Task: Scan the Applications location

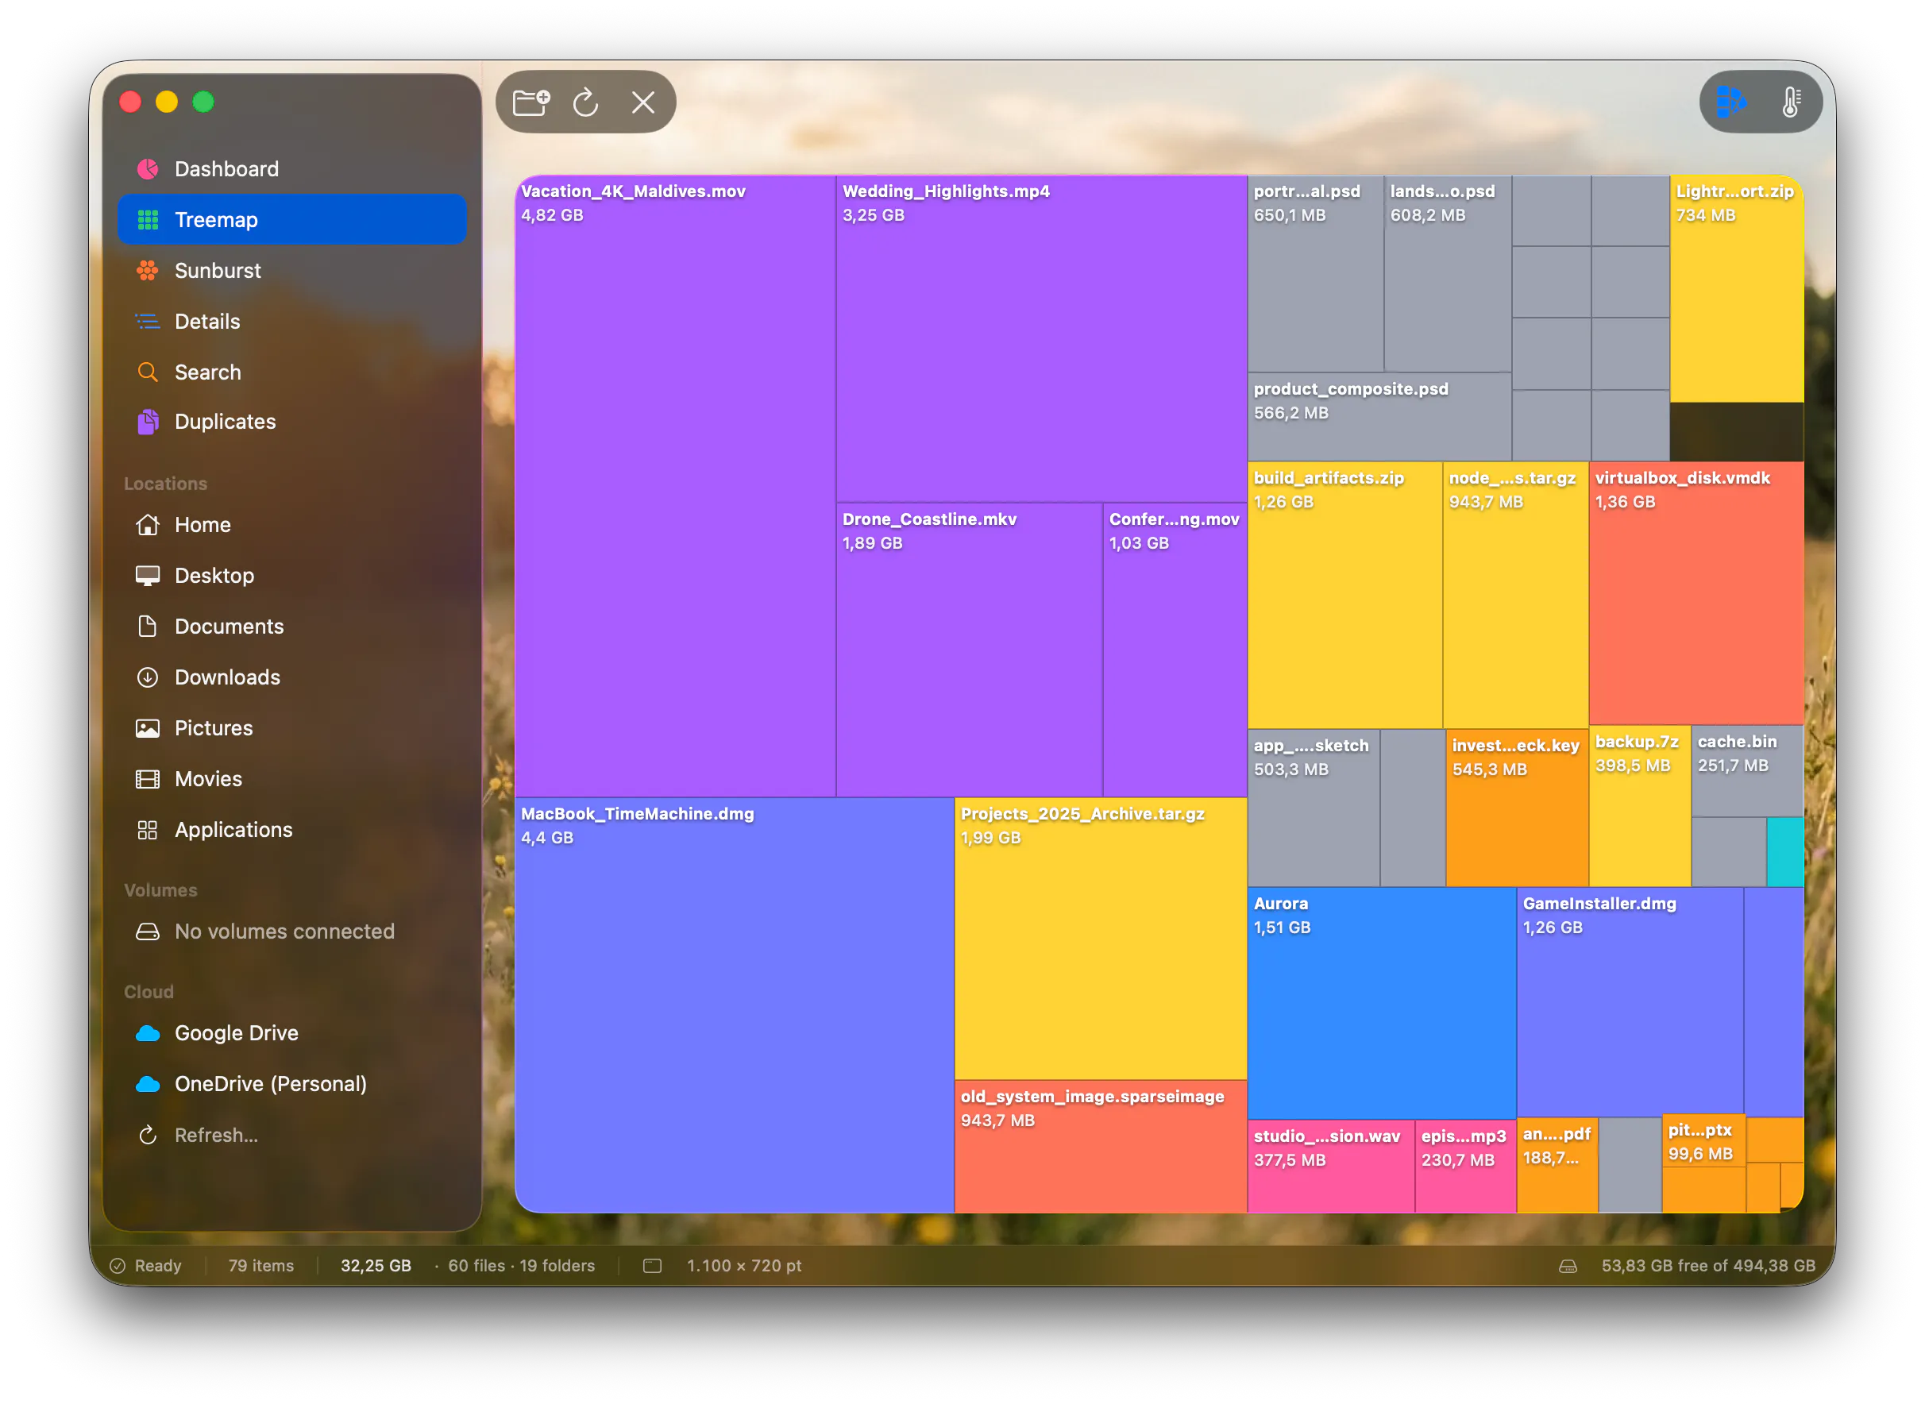Action: (x=291, y=831)
